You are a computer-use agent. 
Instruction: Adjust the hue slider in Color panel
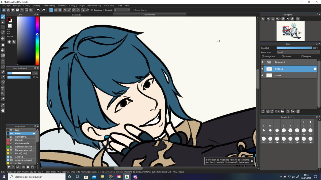pos(37,41)
